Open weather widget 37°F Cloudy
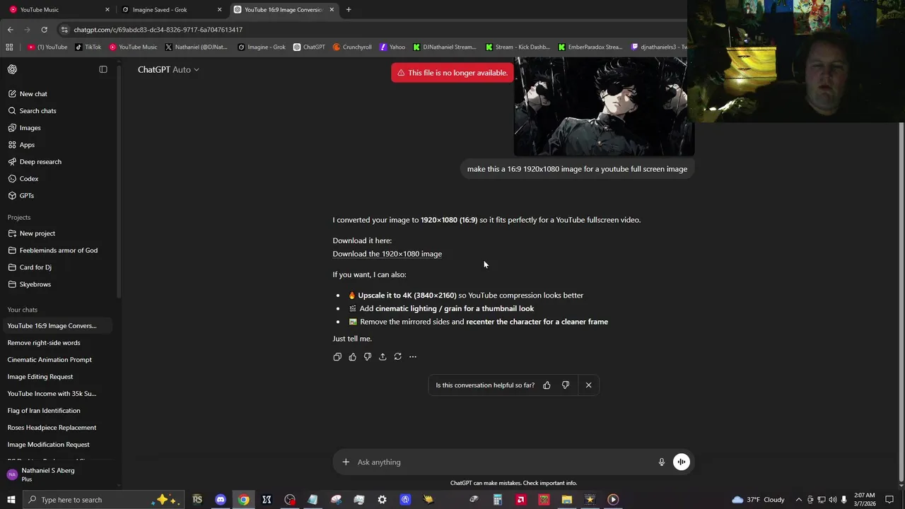This screenshot has width=905, height=509. click(758, 500)
